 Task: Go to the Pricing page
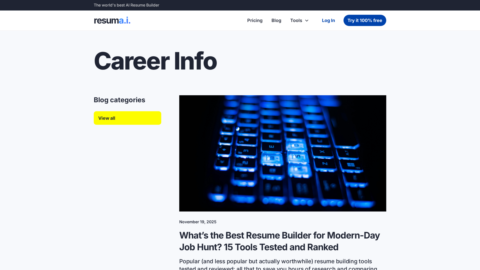click(x=255, y=20)
